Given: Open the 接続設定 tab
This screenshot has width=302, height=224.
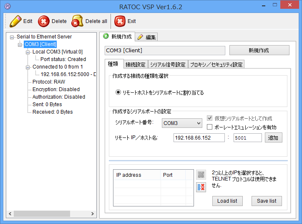Looking at the screenshot, I should tap(136, 64).
